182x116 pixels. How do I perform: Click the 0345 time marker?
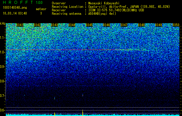coord(89,25)
